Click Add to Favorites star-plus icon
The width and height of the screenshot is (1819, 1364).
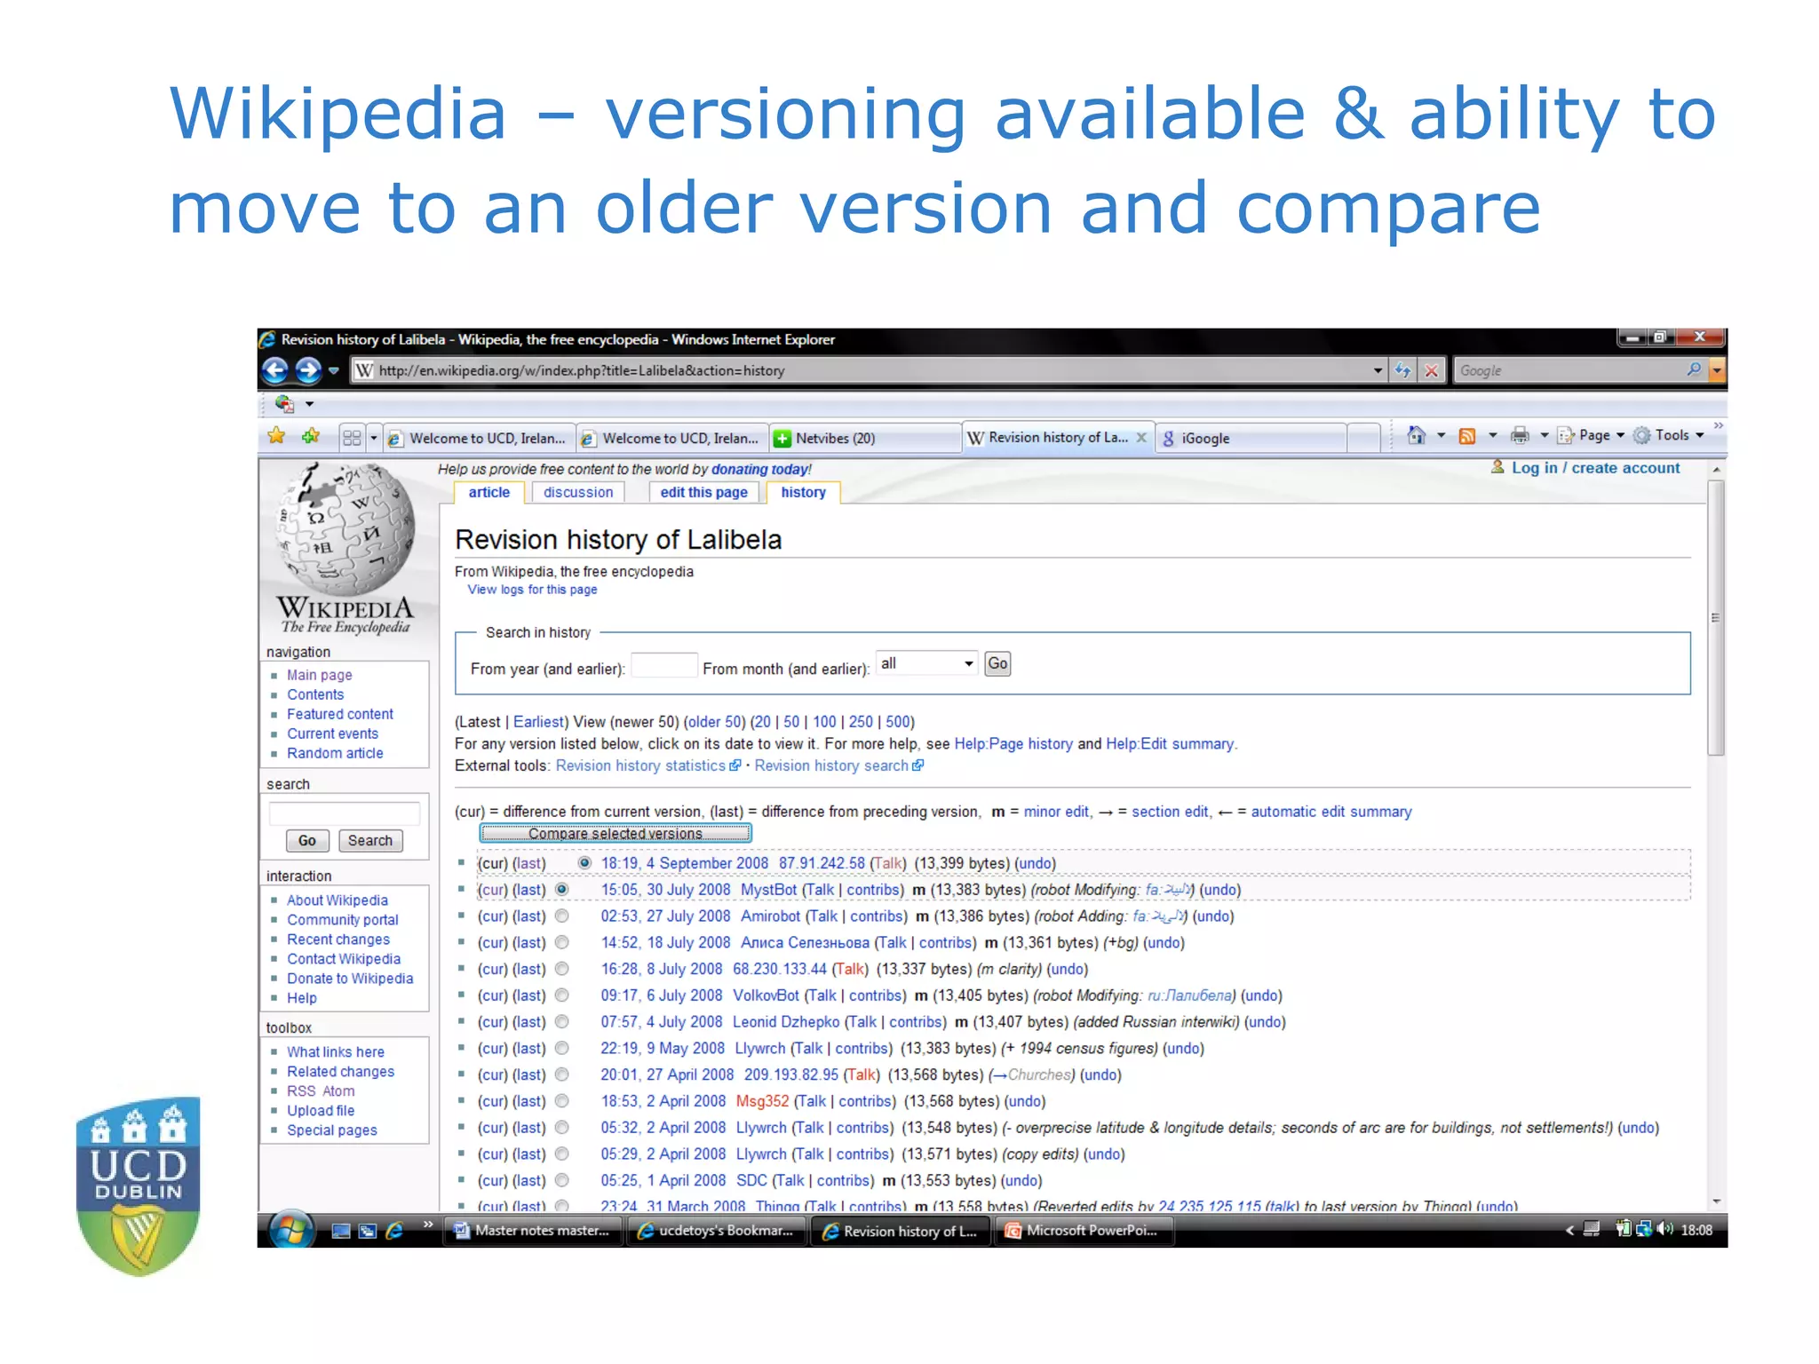pos(310,436)
